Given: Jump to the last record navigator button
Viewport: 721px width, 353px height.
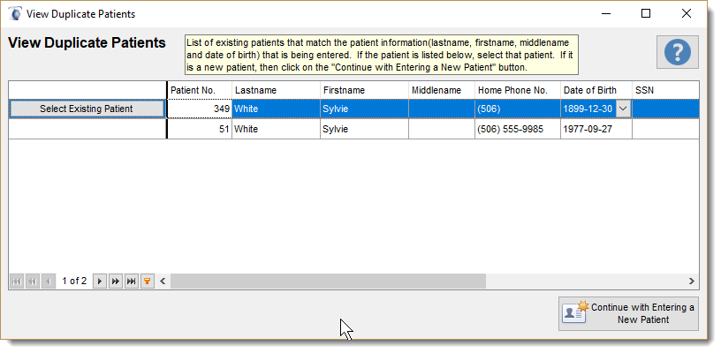Looking at the screenshot, I should (131, 281).
